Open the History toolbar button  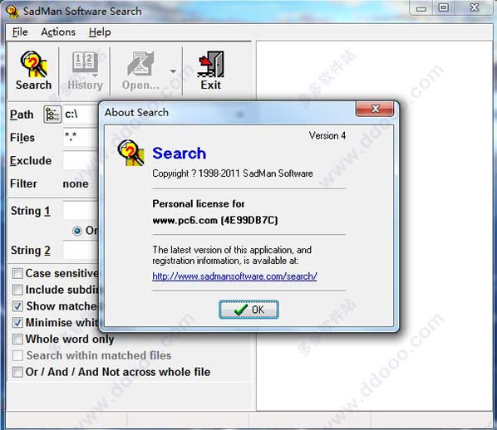tap(85, 71)
